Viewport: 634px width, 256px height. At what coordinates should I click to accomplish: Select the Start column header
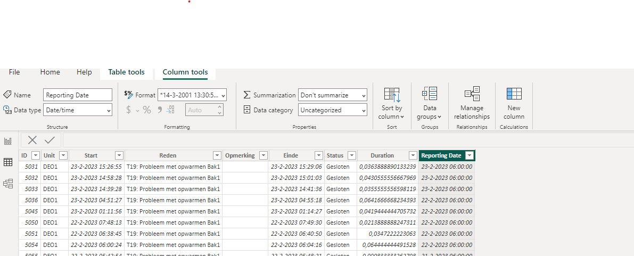coord(91,155)
